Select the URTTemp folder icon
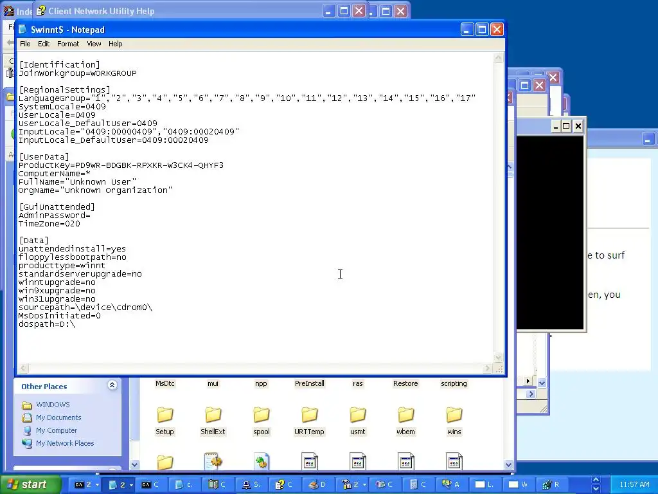This screenshot has width=658, height=494. (x=309, y=414)
